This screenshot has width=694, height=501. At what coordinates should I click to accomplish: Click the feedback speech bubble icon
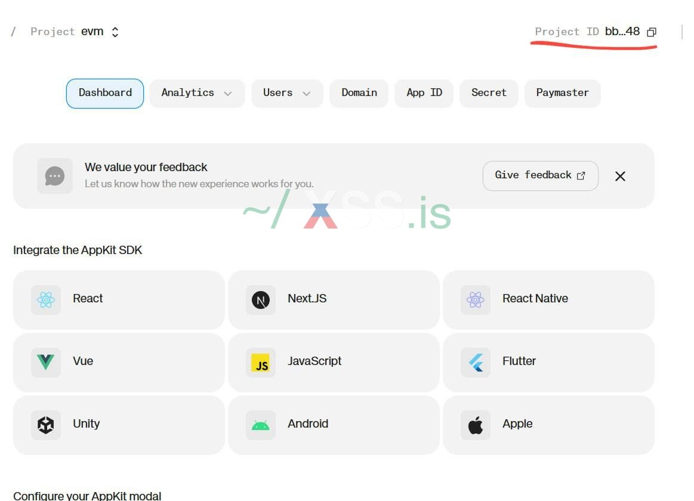[x=54, y=175]
